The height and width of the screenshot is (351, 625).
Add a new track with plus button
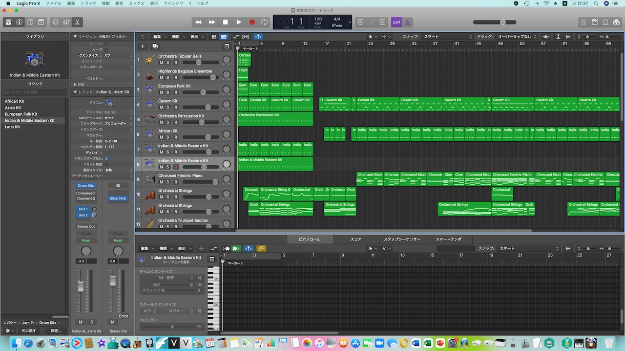pyautogui.click(x=143, y=46)
